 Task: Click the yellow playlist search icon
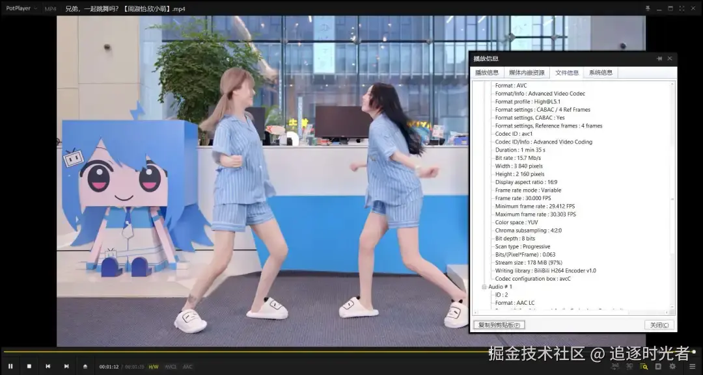tap(643, 366)
